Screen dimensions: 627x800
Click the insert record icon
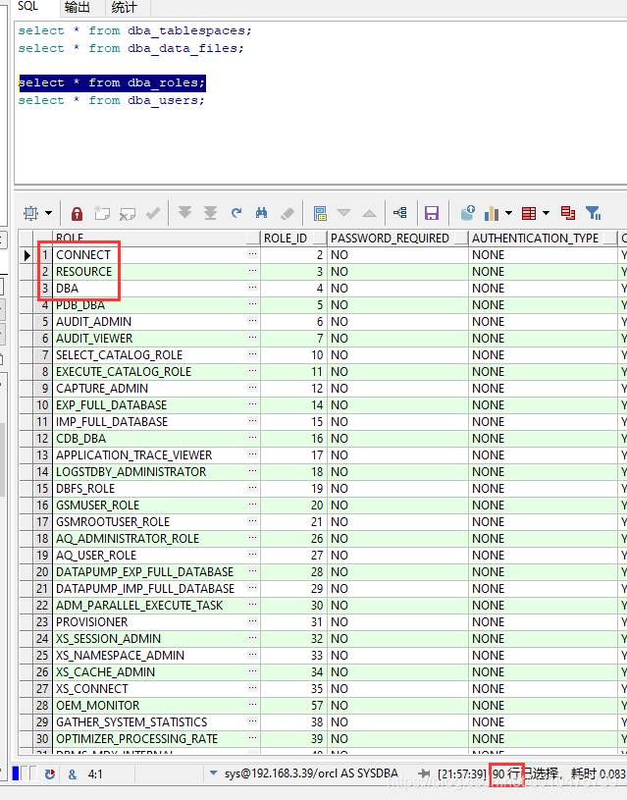pos(102,213)
